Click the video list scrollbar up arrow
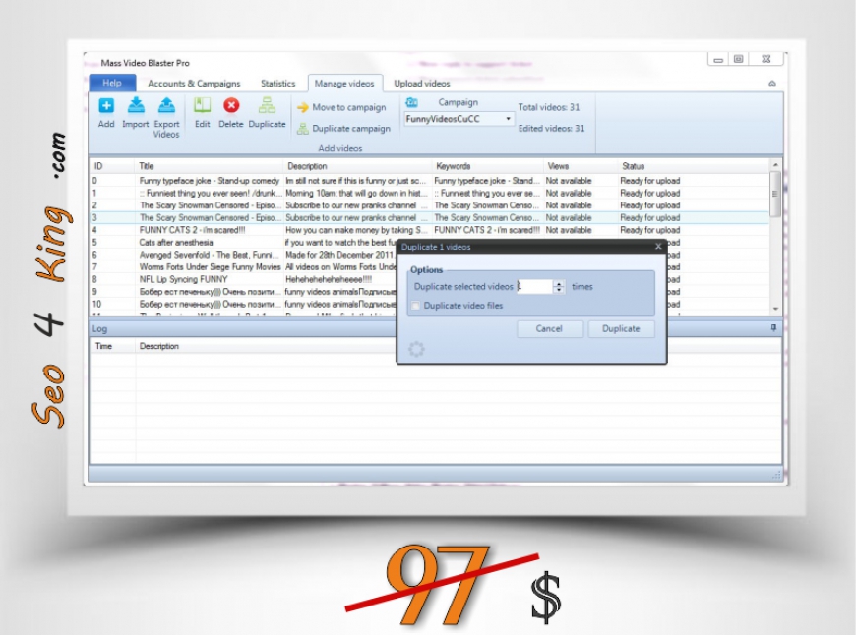This screenshot has height=635, width=856. click(775, 165)
